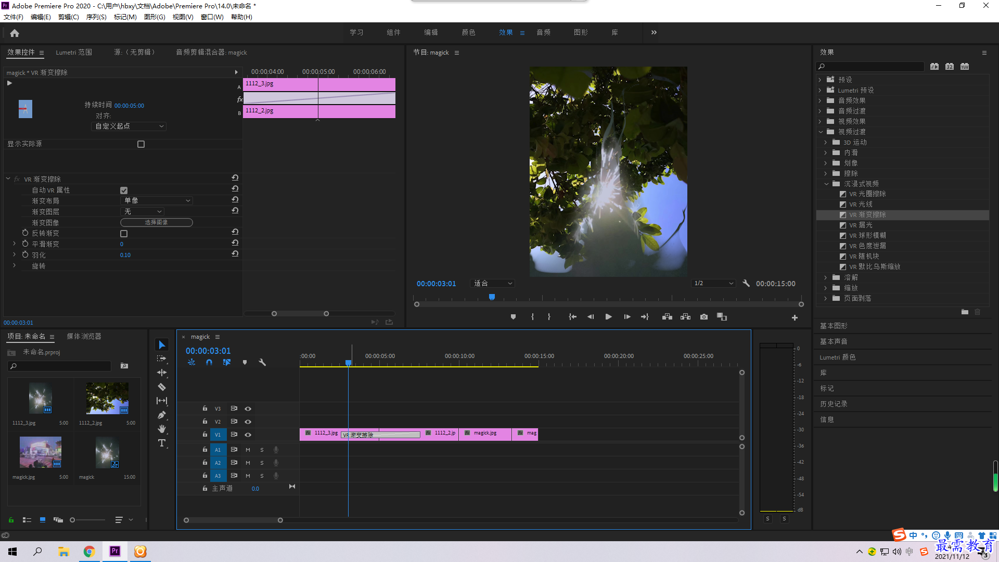Expand the 羽化 property

[14, 255]
